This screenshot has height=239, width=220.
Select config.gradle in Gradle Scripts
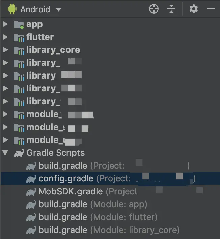[66, 178]
